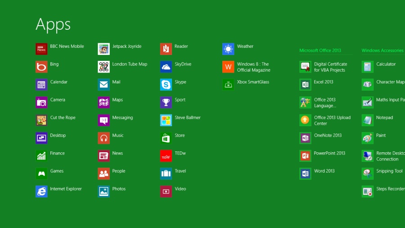The height and width of the screenshot is (228, 405).
Task: Open the Character Map icon
Action: pos(367,85)
